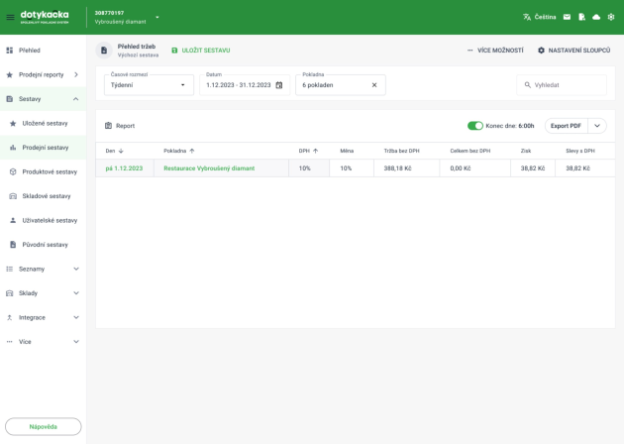Click the star icon next to Uložené sestavy
The image size is (624, 444).
pos(13,123)
